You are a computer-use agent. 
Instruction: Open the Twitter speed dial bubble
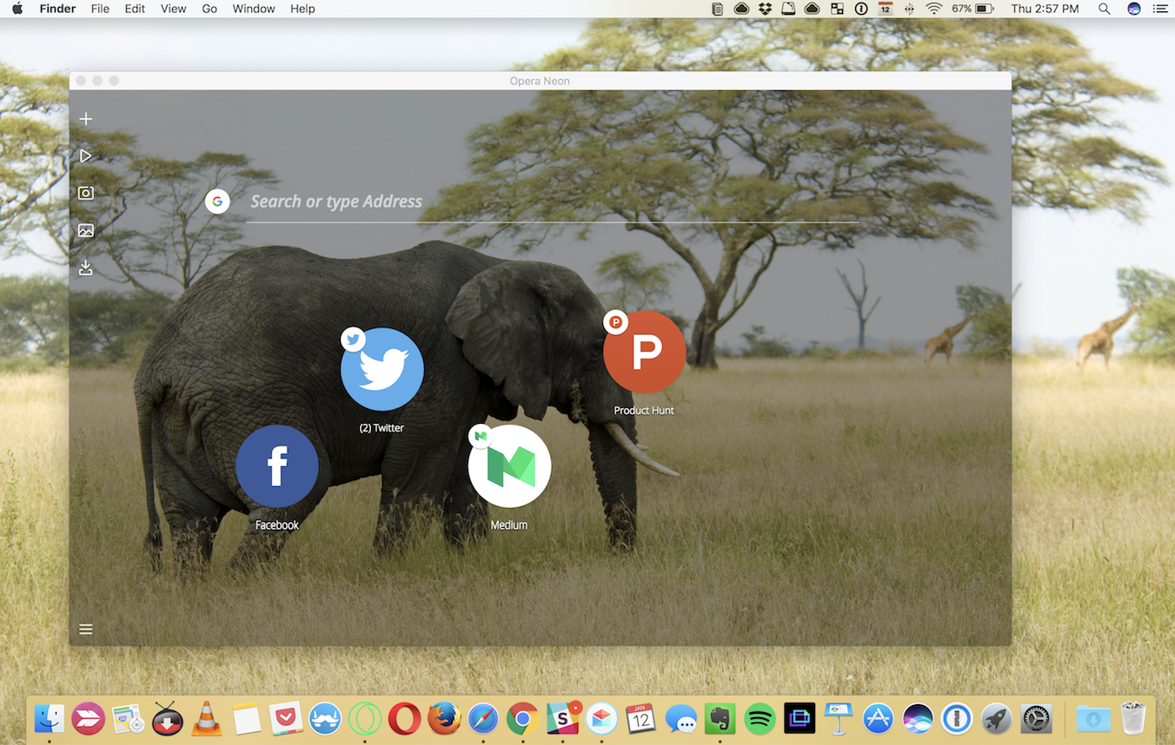tap(382, 369)
